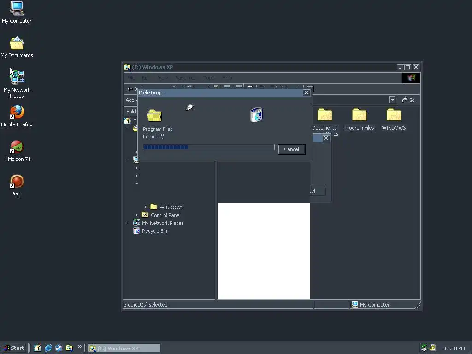The image size is (472, 354).
Task: Open the Views toolbar dropdown arrow
Action: coord(316,89)
